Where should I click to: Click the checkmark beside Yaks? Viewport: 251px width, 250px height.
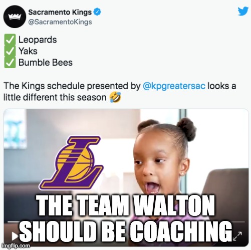tap(10, 51)
